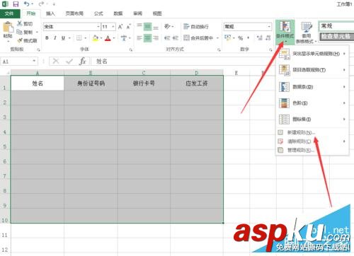Open the font name dropdown (宋体)
Viewport: 354px width, 256px height.
pos(98,27)
